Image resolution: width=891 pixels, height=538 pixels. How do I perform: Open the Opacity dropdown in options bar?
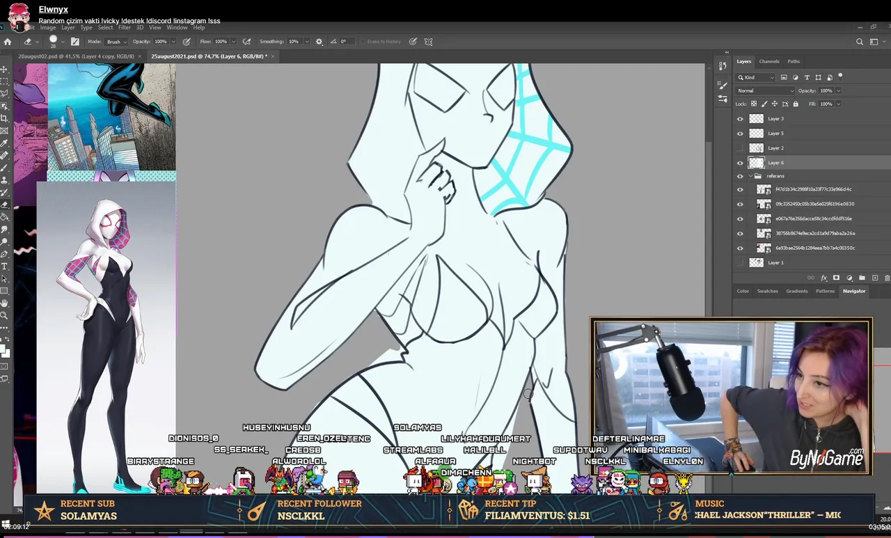[174, 42]
